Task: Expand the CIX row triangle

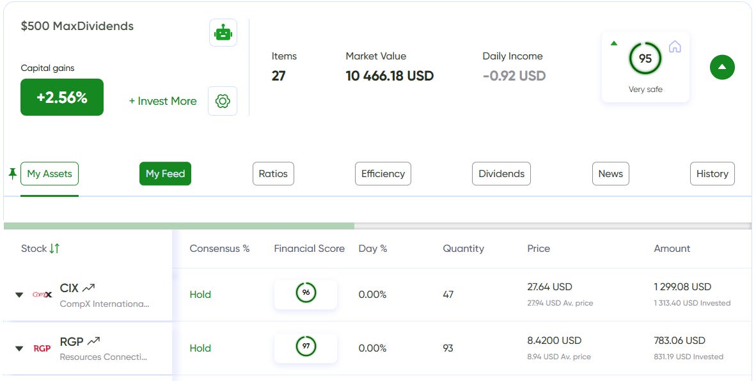Action: pyautogui.click(x=19, y=295)
